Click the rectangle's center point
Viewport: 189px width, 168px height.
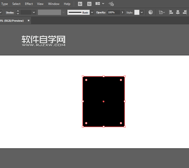coord(103,102)
